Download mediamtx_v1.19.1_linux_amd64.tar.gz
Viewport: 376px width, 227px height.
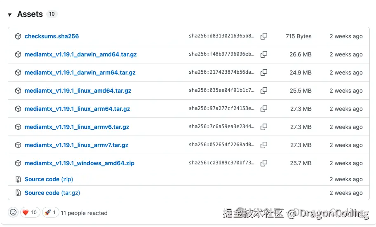point(78,91)
